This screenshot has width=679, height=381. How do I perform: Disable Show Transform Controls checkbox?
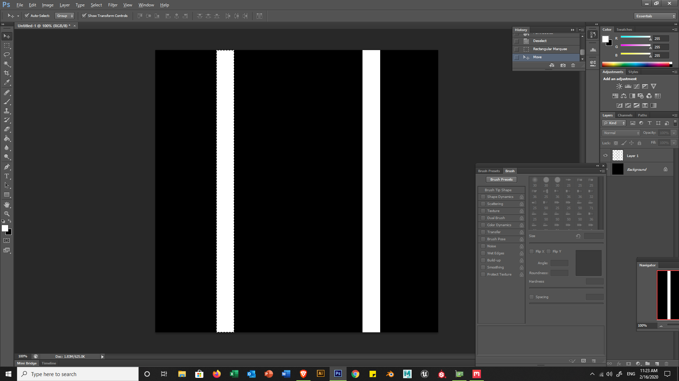click(x=84, y=16)
